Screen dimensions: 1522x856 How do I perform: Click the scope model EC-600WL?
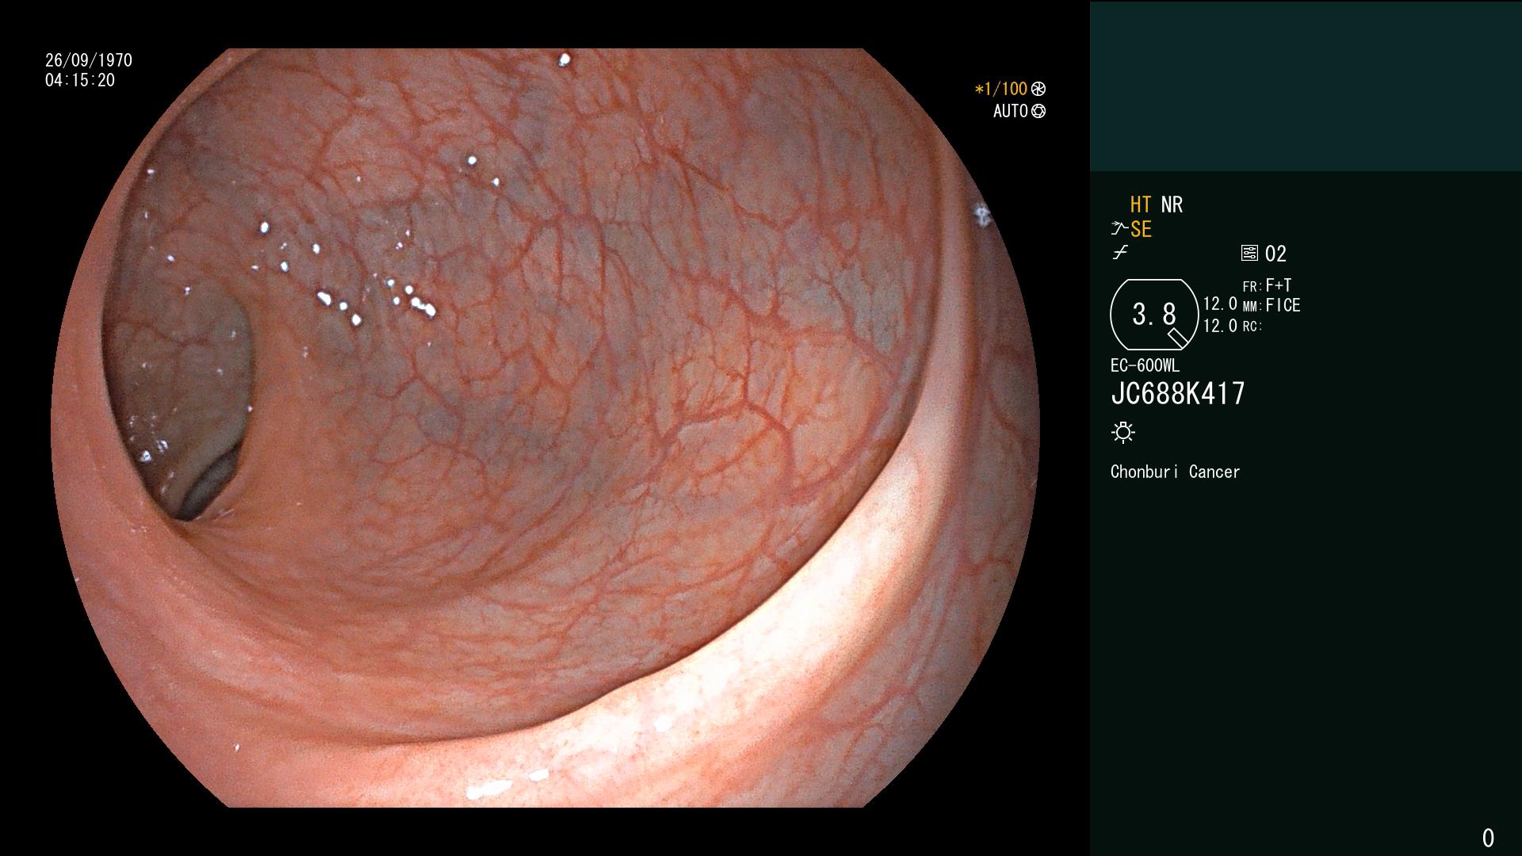(x=1145, y=366)
